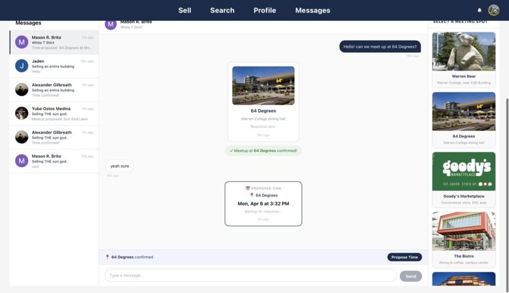509x293 pixels.
Task: Focus the Type a message field
Action: [251, 275]
